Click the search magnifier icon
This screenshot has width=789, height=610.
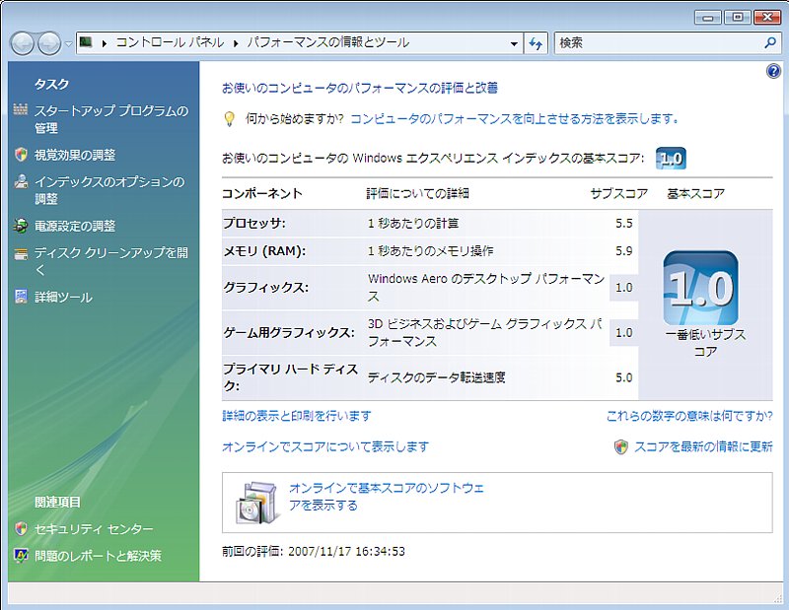point(770,43)
